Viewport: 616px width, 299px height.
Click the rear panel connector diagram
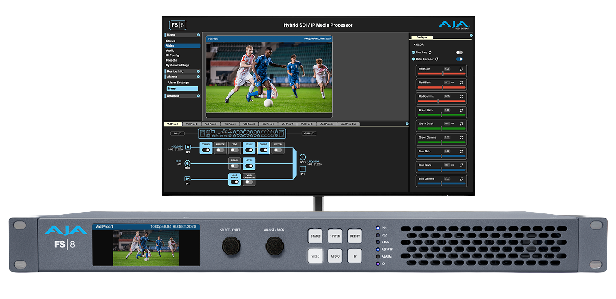click(242, 133)
